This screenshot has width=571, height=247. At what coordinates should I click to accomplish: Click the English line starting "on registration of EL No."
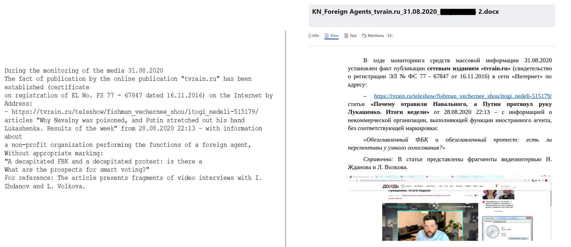pos(138,96)
